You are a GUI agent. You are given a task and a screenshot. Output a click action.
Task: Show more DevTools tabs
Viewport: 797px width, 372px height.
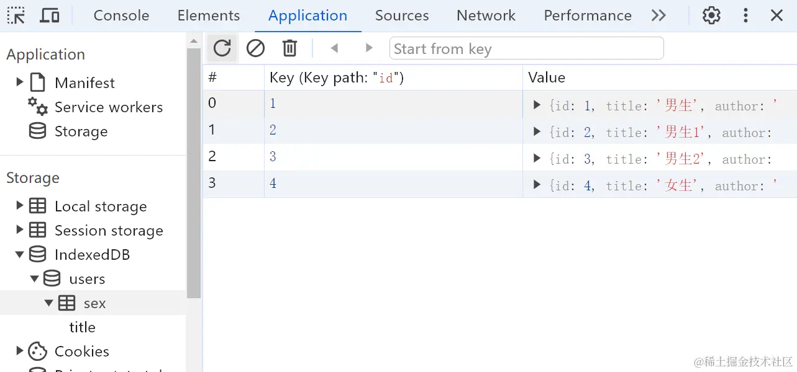click(658, 15)
